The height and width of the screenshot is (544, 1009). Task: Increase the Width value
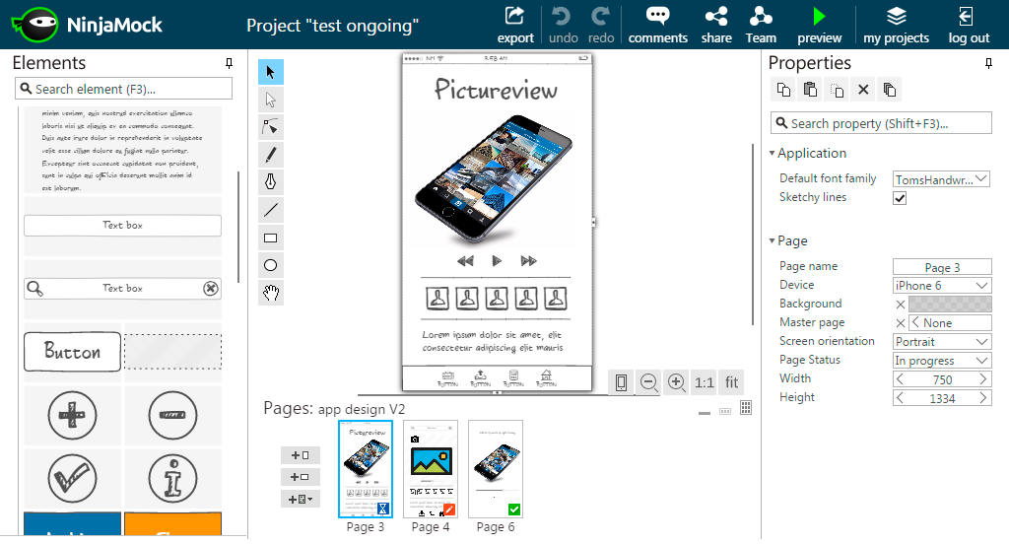pyautogui.click(x=983, y=379)
